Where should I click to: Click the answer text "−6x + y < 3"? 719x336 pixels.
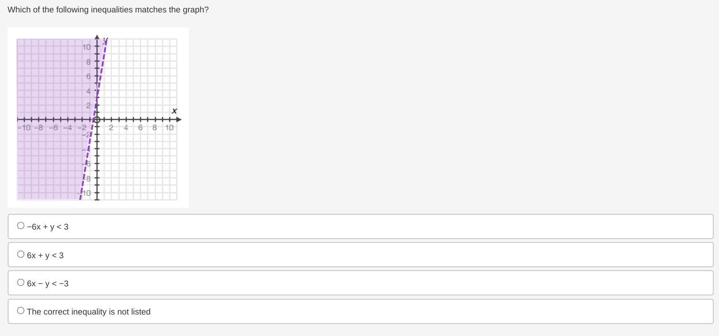click(x=48, y=227)
